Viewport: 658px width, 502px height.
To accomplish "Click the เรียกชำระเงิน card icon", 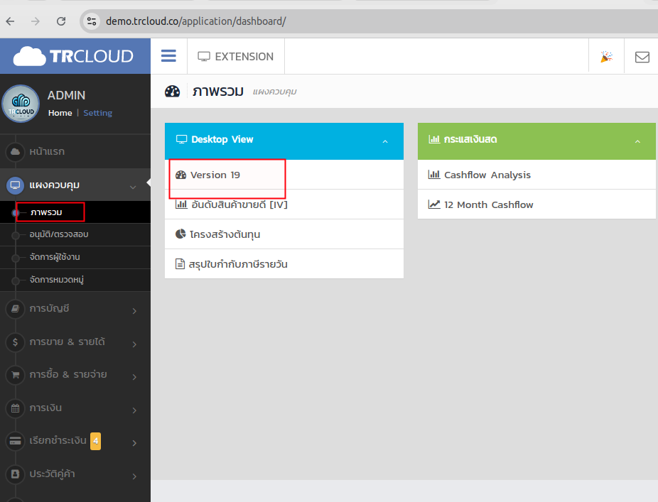I will 15,441.
